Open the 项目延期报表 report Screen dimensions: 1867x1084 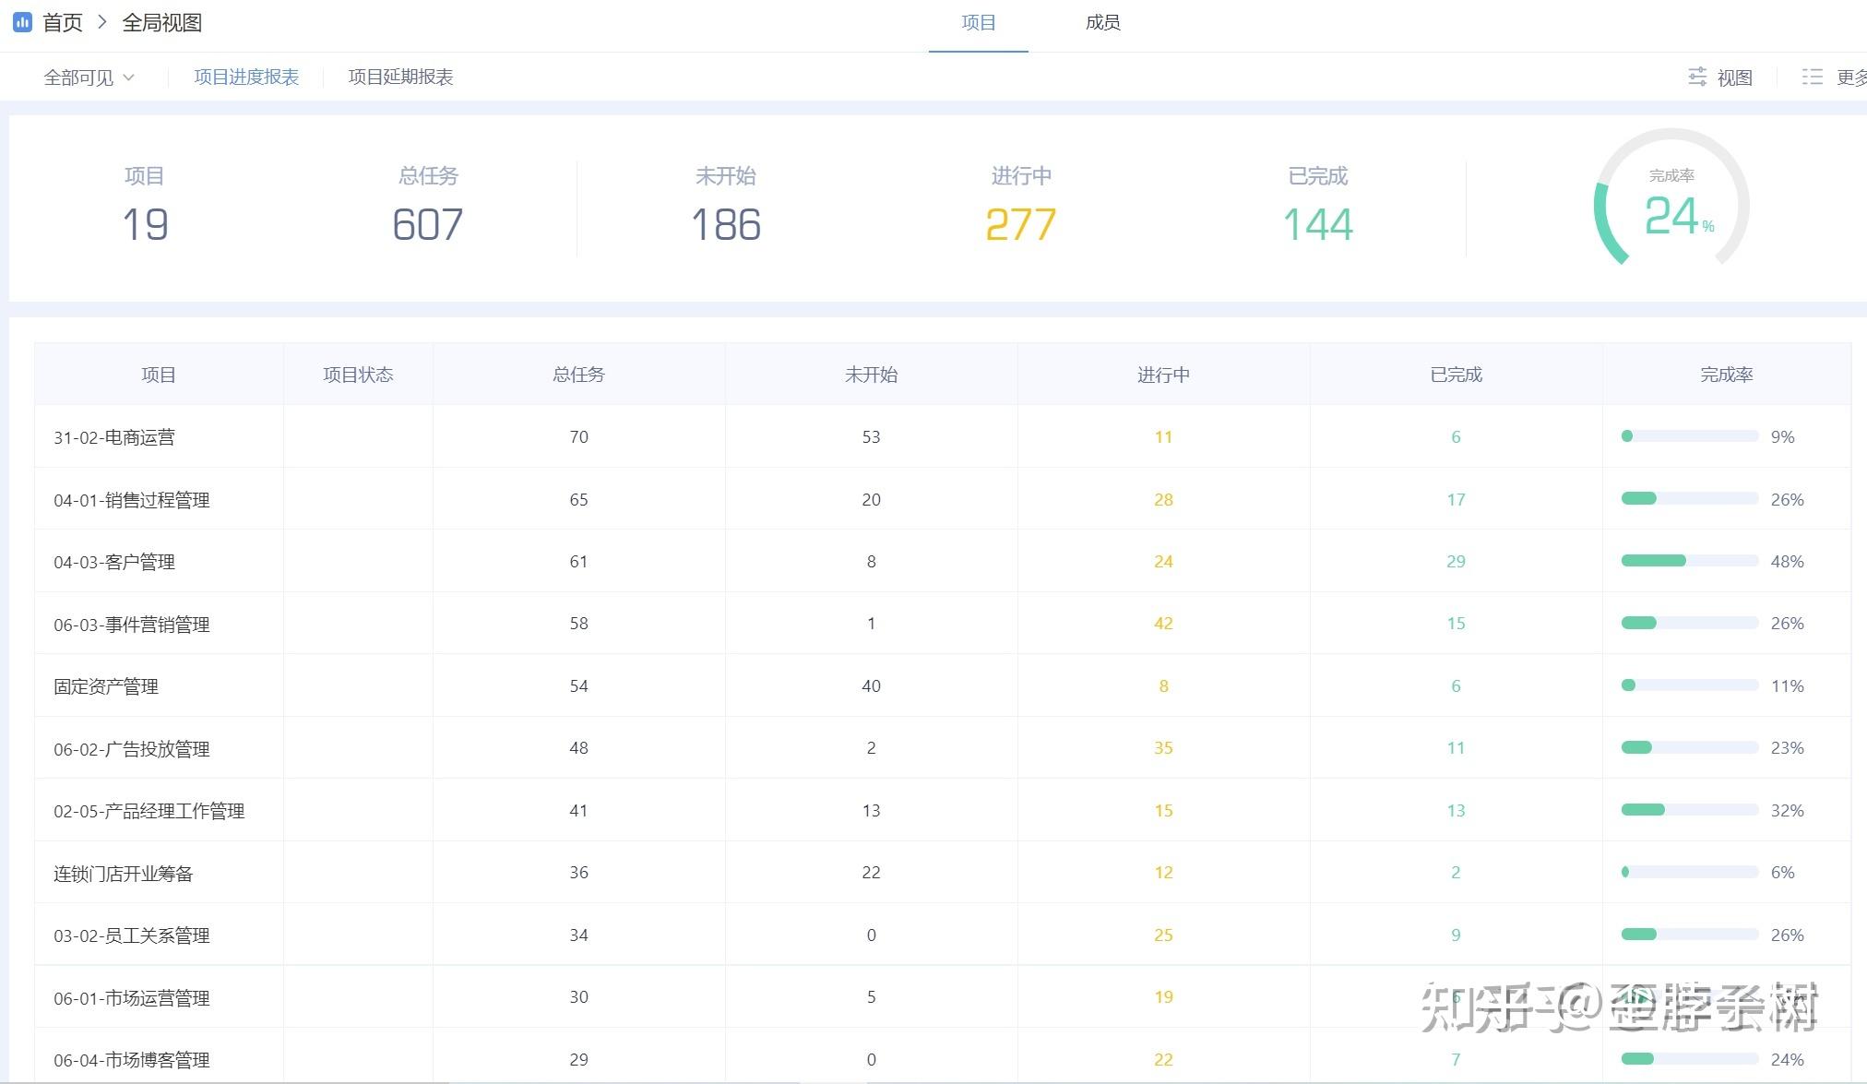coord(400,77)
